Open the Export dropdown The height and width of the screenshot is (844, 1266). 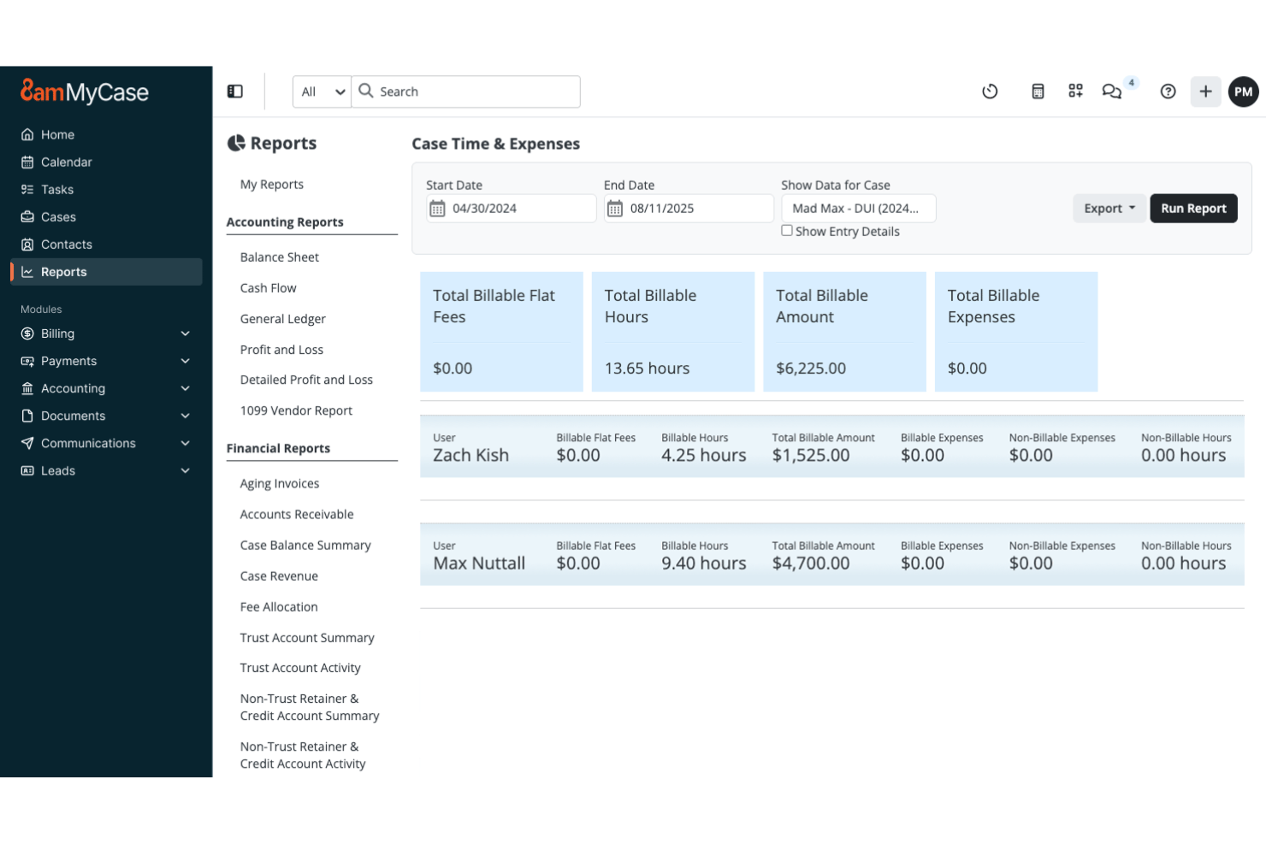pyautogui.click(x=1109, y=209)
